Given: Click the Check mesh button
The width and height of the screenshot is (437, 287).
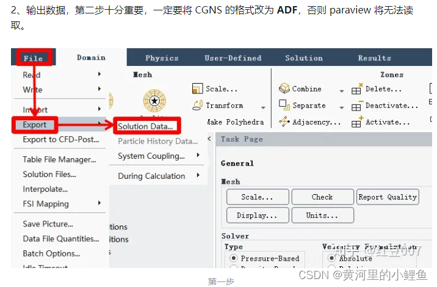Looking at the screenshot, I should pyautogui.click(x=322, y=197).
